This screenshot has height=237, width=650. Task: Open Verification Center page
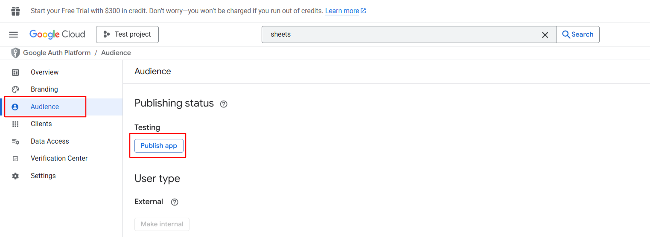click(x=59, y=159)
